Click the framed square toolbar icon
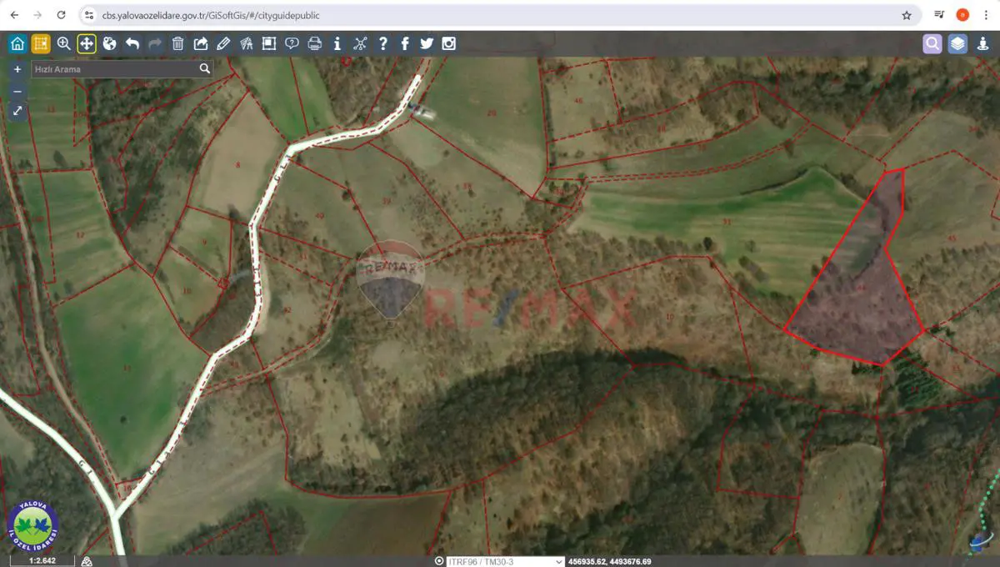This screenshot has width=1000, height=567. tap(269, 43)
